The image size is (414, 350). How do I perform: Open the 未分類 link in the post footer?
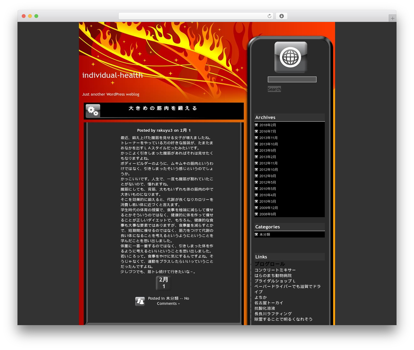172,298
